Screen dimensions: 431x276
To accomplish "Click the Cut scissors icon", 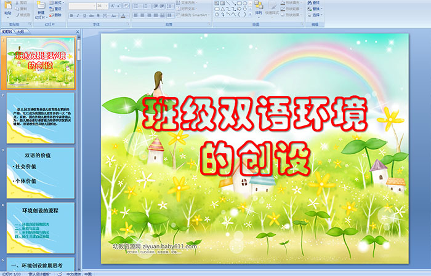I will click(x=17, y=2).
